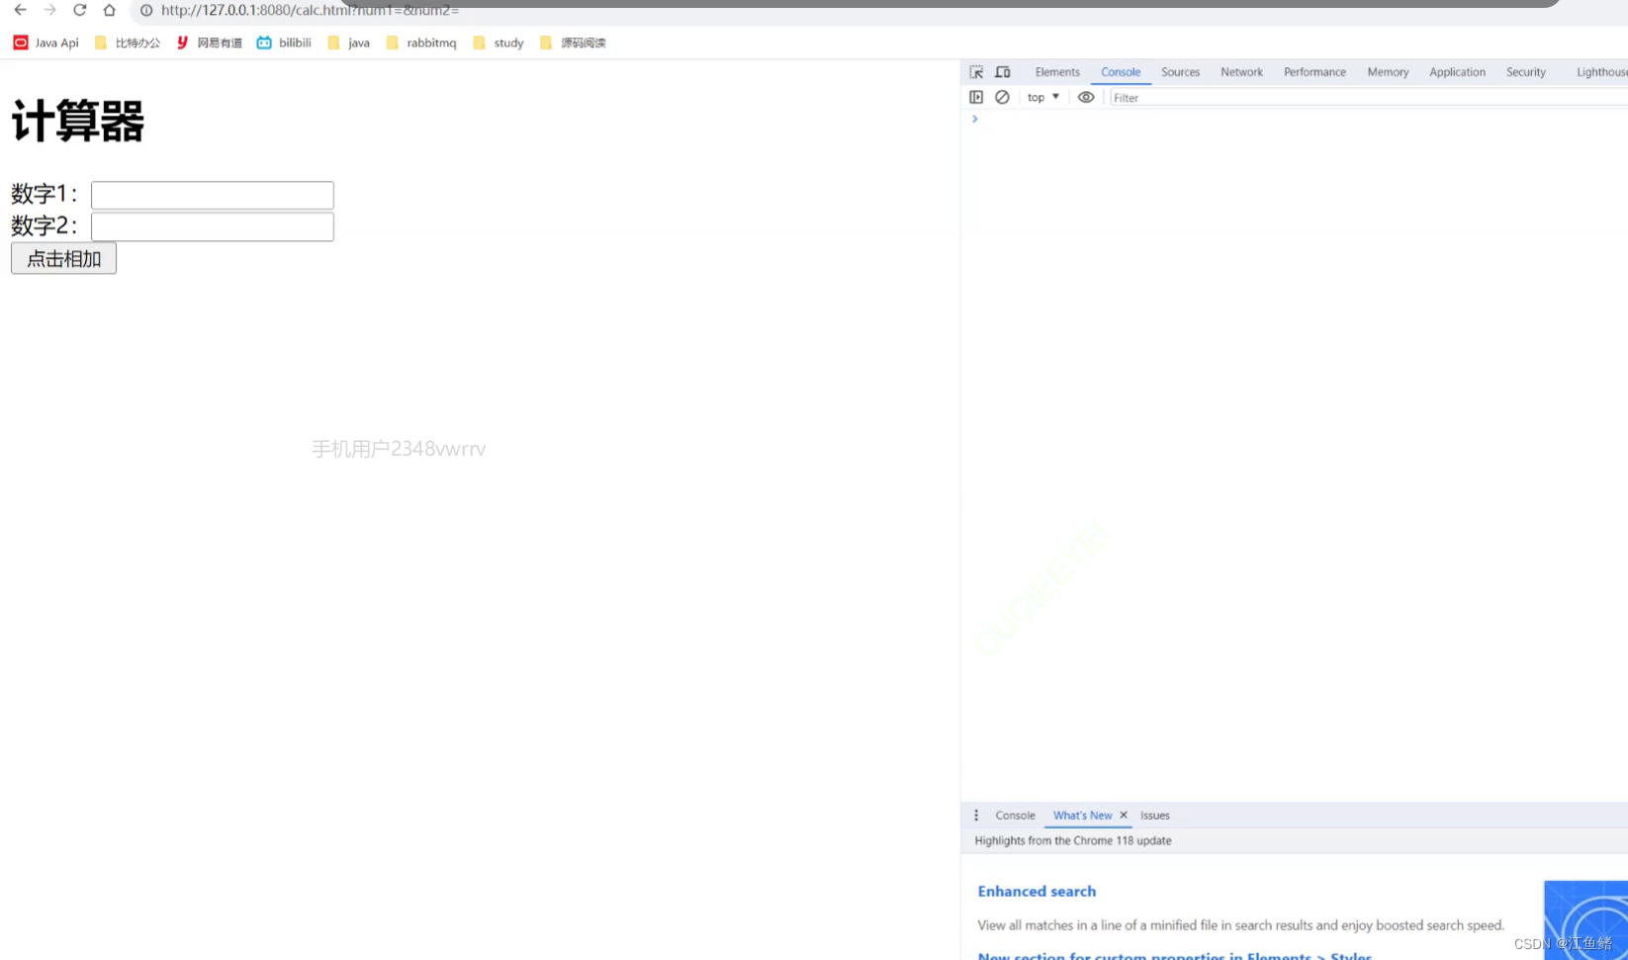Click the page reload icon

tap(79, 11)
